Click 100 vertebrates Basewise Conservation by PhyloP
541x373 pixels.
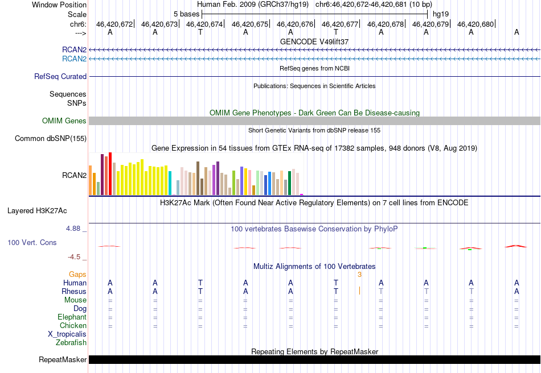point(314,229)
